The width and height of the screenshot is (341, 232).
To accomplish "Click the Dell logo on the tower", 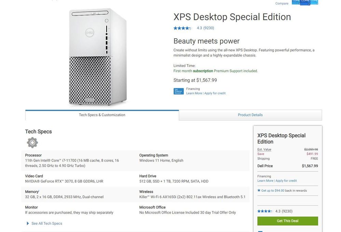I will tap(90, 32).
